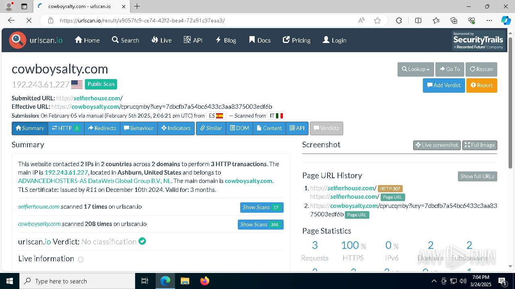Open the Login link
Screen dimensions: 515x289
point(334,40)
